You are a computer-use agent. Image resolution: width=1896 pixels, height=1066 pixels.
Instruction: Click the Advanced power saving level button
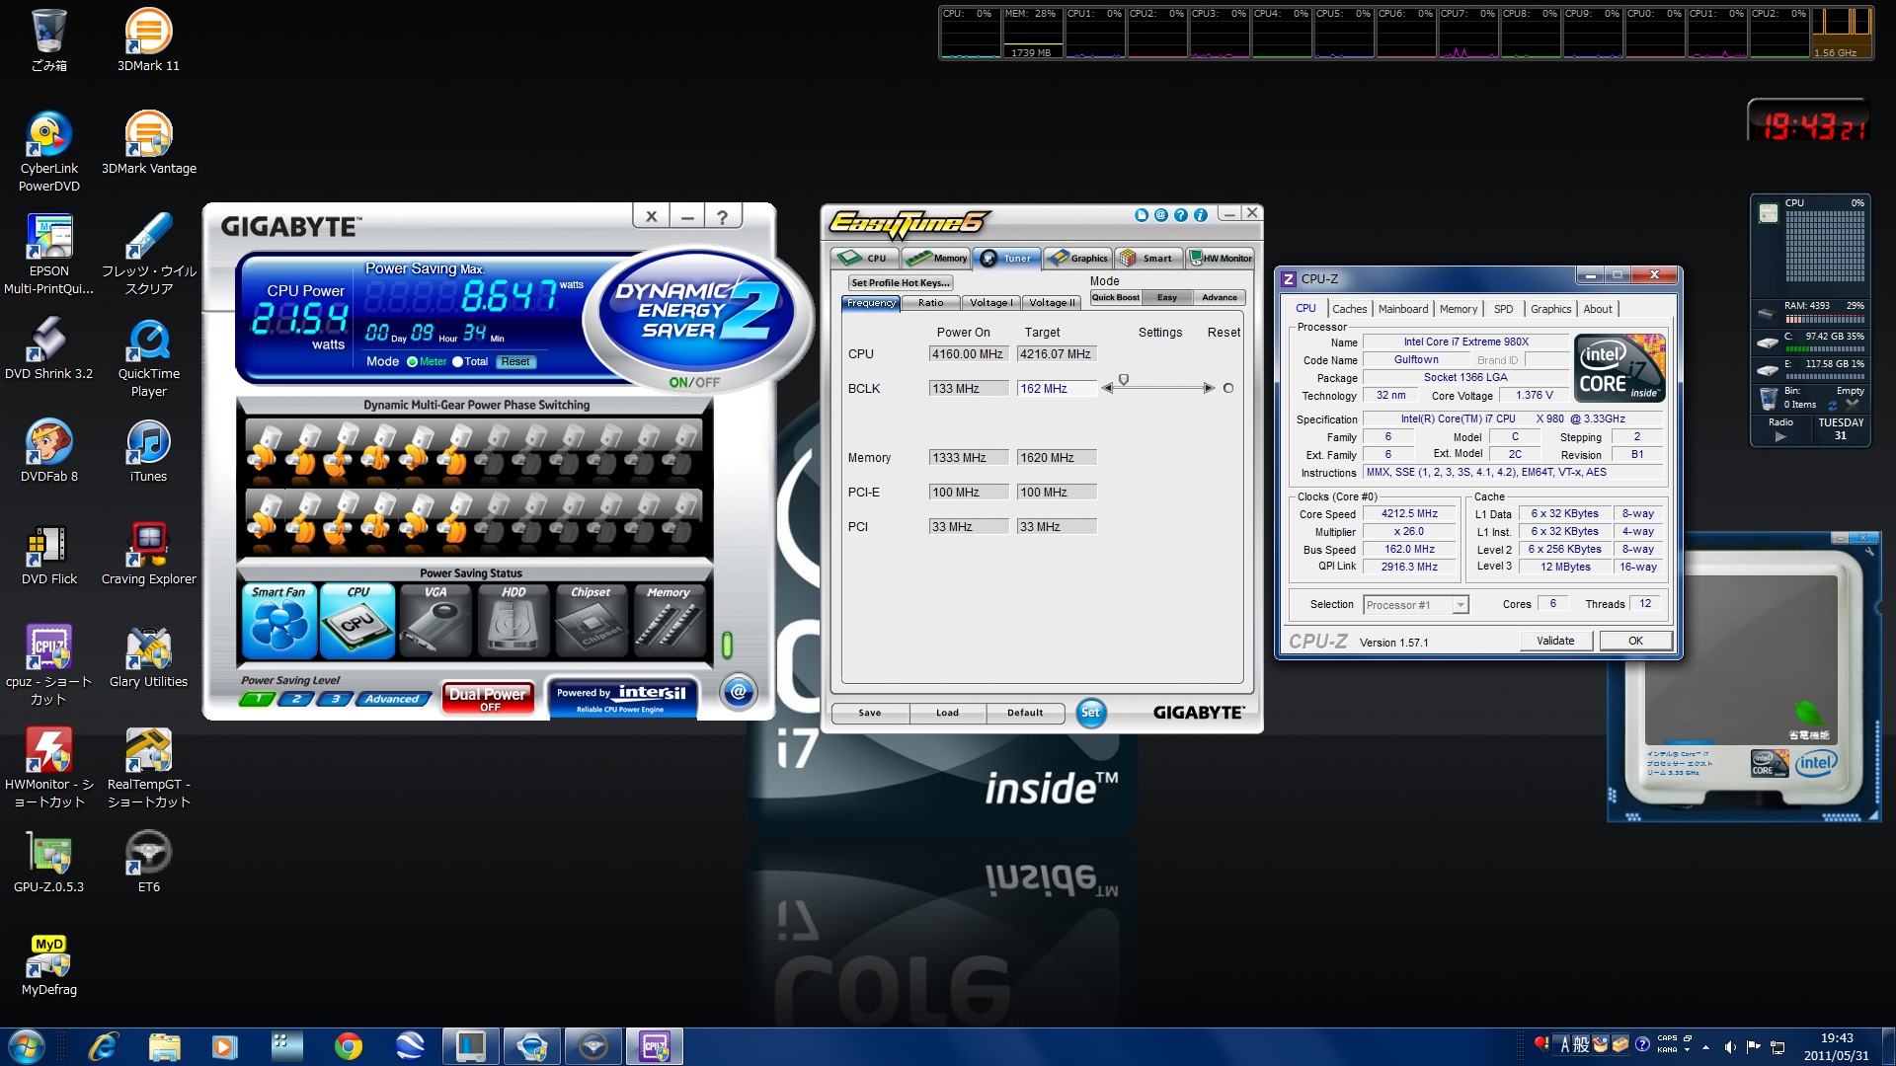tap(392, 699)
